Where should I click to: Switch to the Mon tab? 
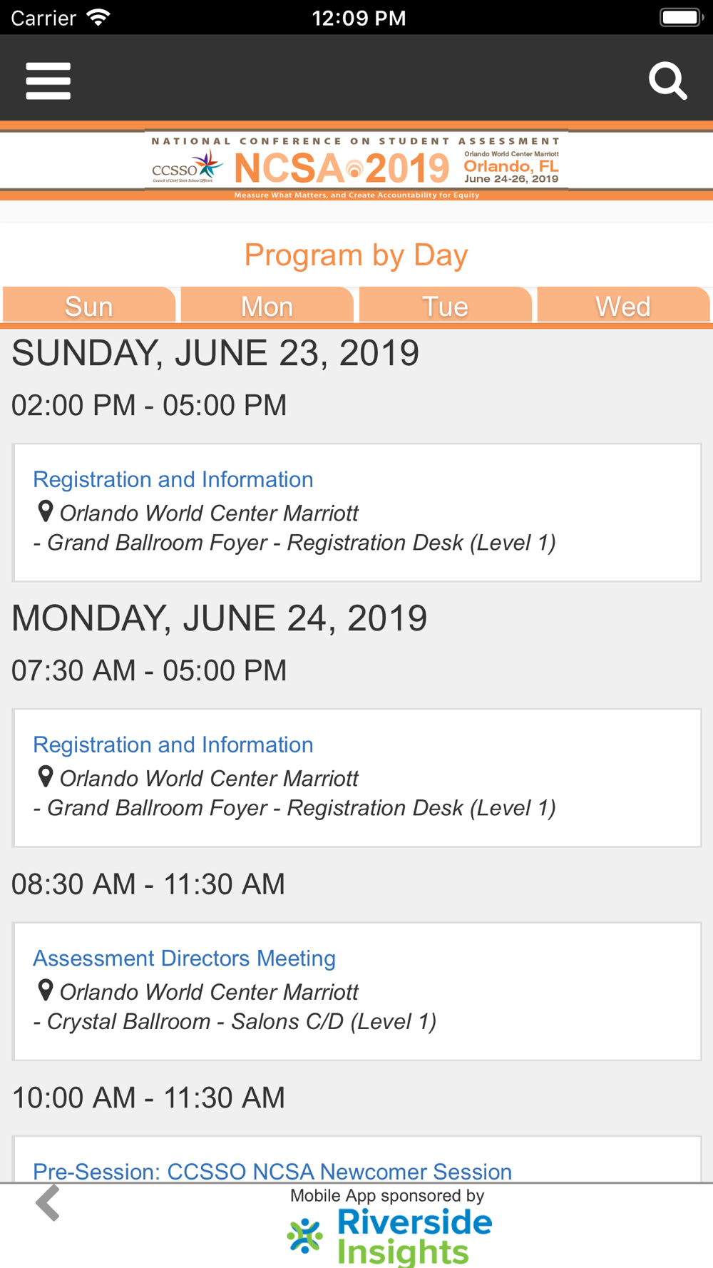tap(267, 306)
